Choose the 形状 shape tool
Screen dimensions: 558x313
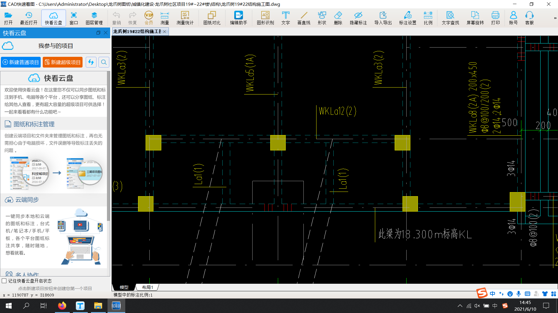tap(322, 18)
